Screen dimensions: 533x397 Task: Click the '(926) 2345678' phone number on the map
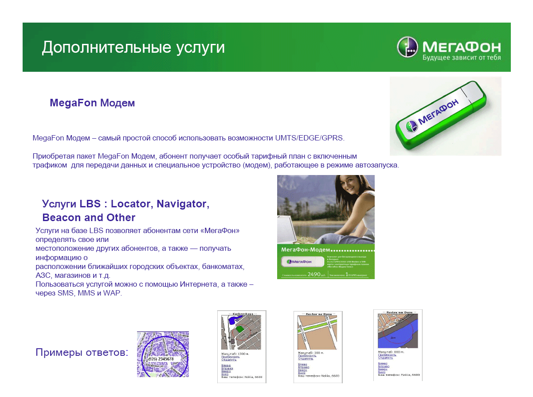point(161,358)
